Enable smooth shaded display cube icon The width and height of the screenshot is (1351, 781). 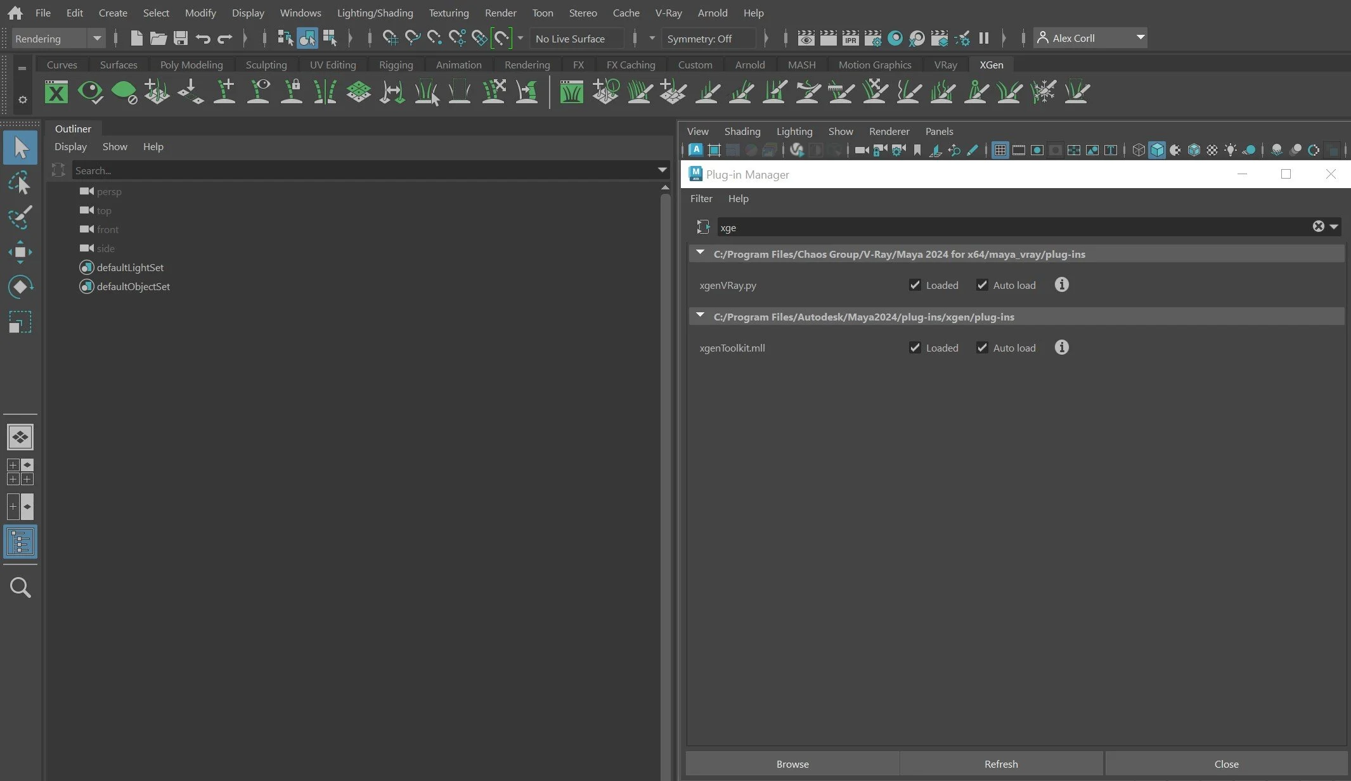click(1158, 150)
